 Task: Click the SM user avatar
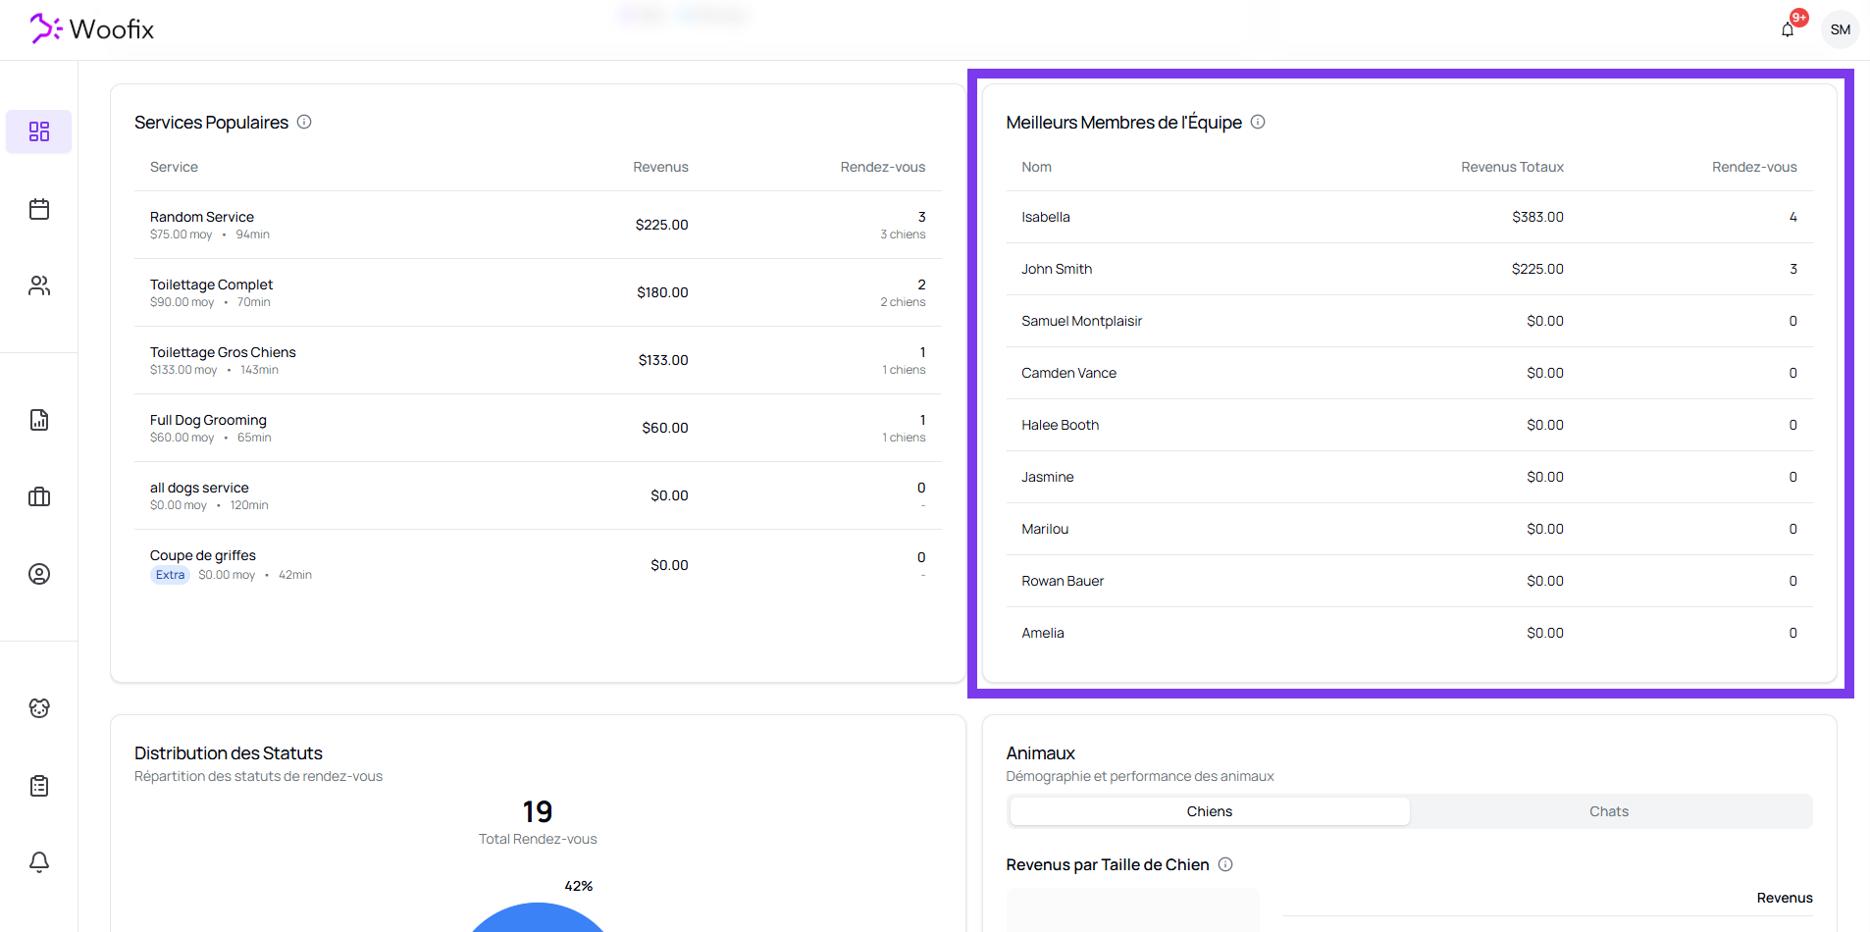[1840, 29]
